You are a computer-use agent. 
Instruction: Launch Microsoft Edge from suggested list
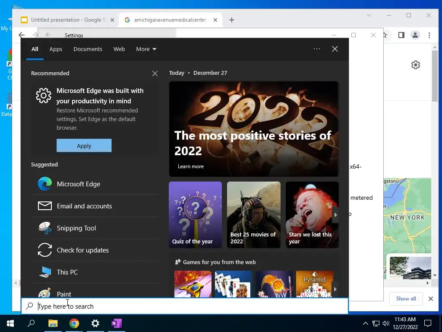[x=95, y=184]
